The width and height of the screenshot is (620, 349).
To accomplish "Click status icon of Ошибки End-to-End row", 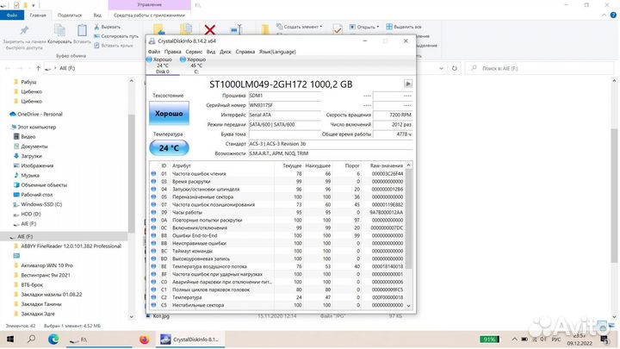I will (x=153, y=235).
